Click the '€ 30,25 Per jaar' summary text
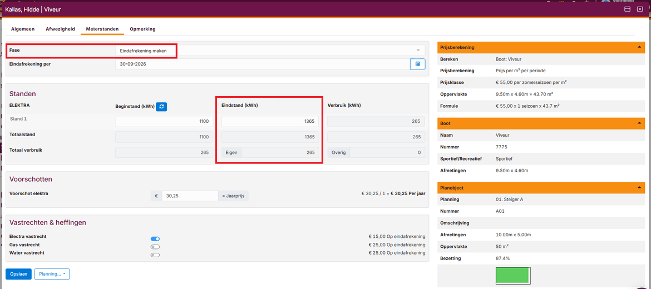The height and width of the screenshot is (289, 651). pos(408,193)
